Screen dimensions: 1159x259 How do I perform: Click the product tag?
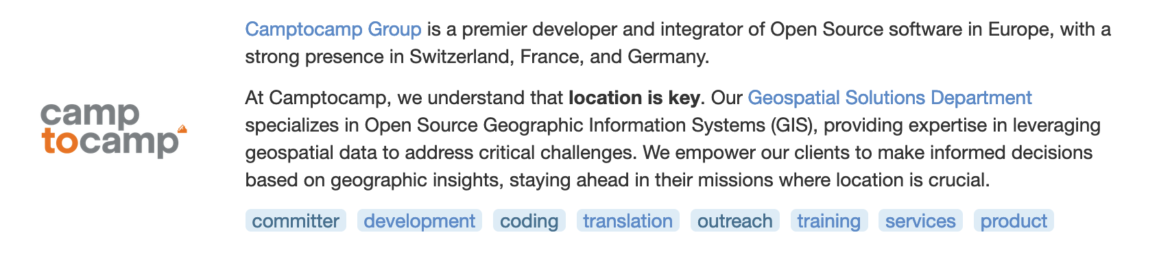(x=1014, y=221)
